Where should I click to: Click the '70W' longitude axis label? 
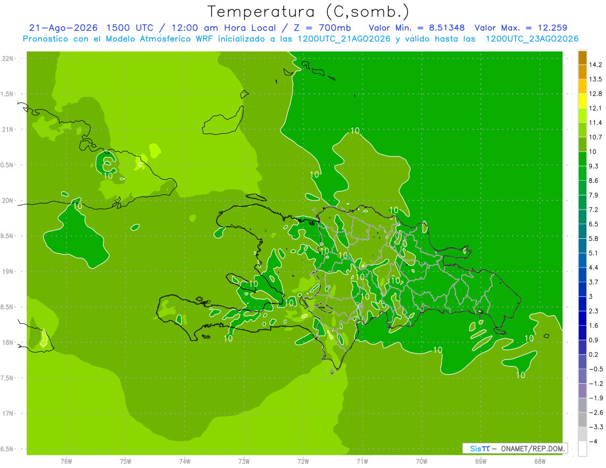click(421, 461)
